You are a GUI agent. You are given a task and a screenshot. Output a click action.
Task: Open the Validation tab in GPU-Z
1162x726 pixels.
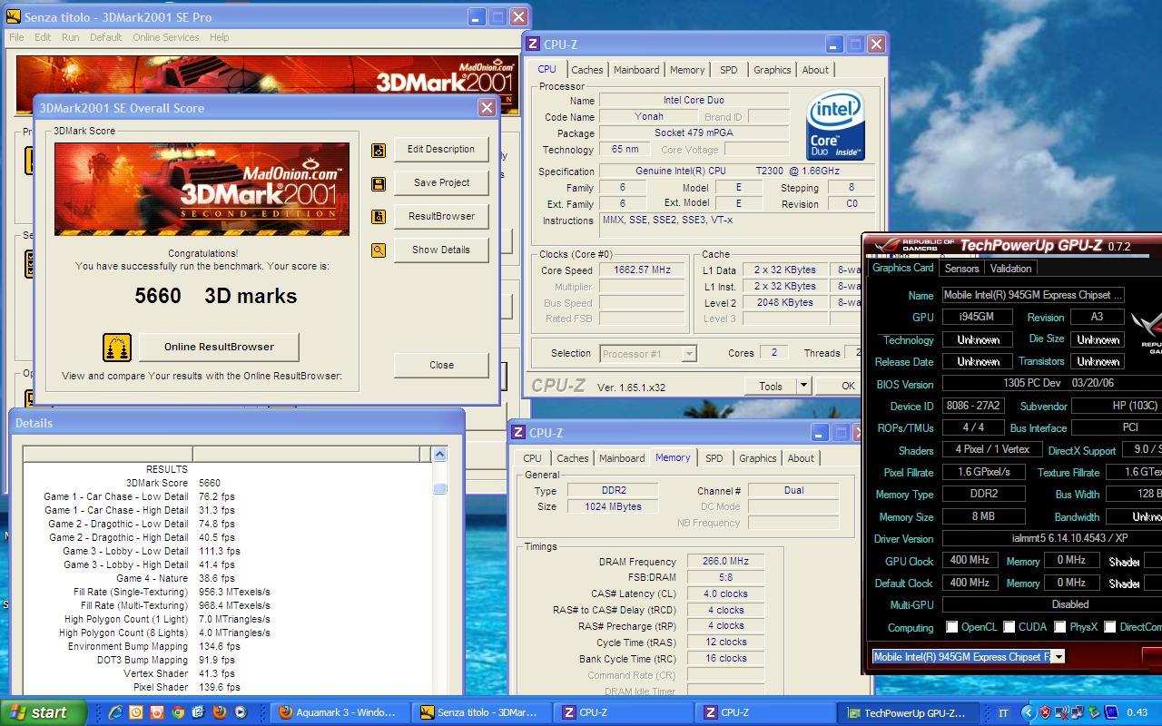pos(1010,269)
